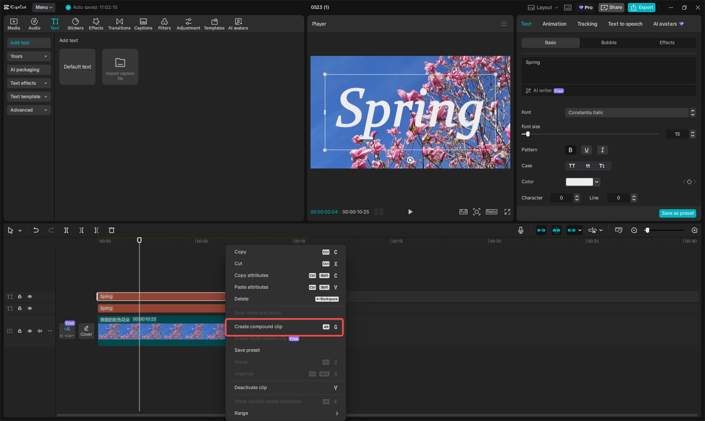Click Save as preset button
This screenshot has width=705, height=421.
point(677,213)
